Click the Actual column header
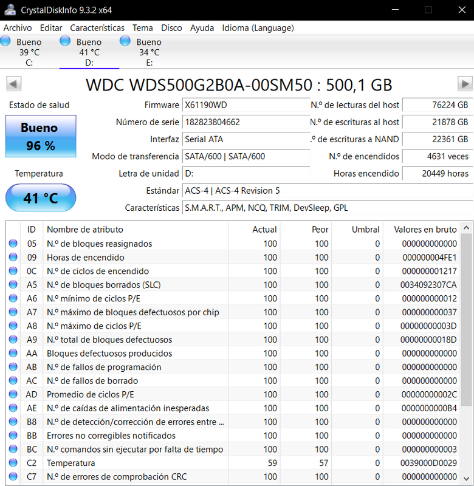Viewport: 474px width, 486px height. pyautogui.click(x=255, y=230)
